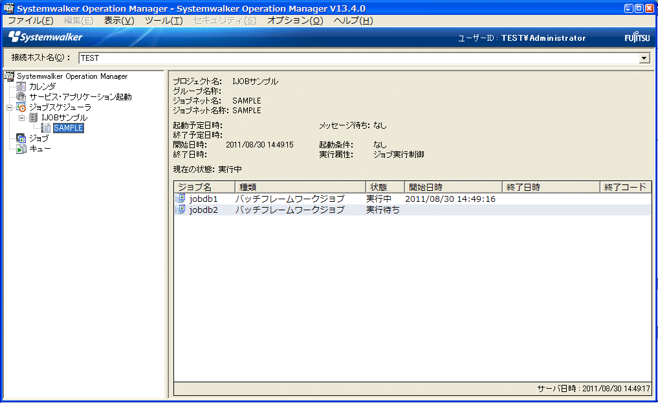Sort by 種類 column header

tap(300, 187)
